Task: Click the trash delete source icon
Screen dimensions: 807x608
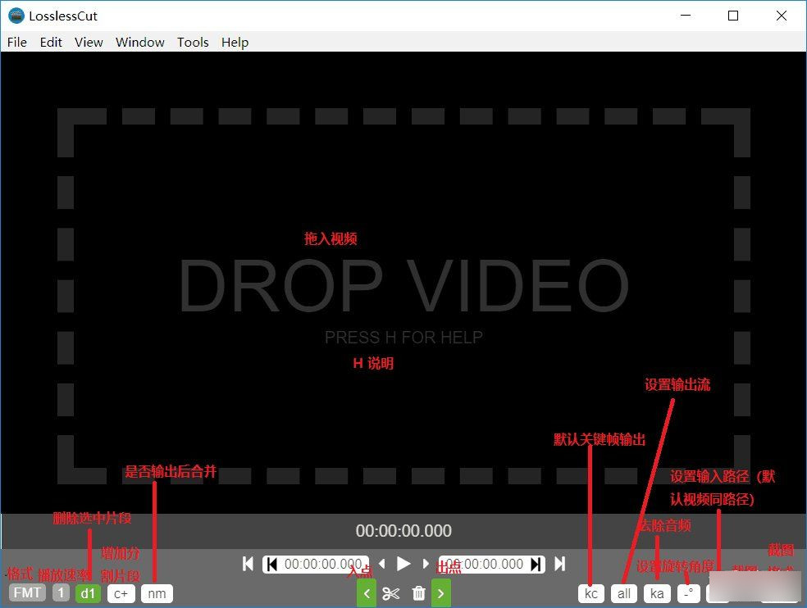Action: tap(419, 593)
